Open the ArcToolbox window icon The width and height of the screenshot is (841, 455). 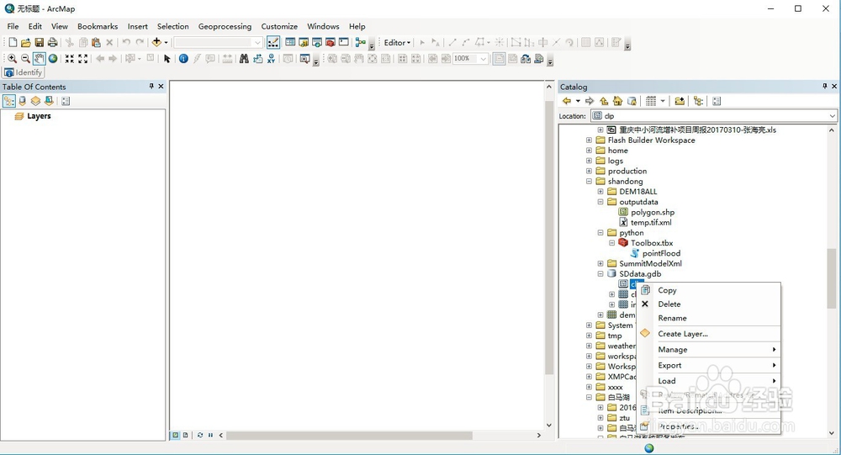[331, 42]
